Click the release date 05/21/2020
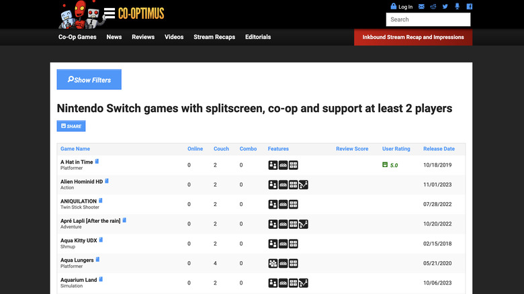 [437, 263]
